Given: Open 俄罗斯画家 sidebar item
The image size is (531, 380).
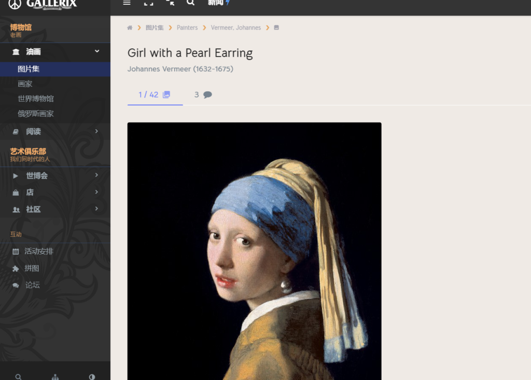Looking at the screenshot, I should click(36, 114).
